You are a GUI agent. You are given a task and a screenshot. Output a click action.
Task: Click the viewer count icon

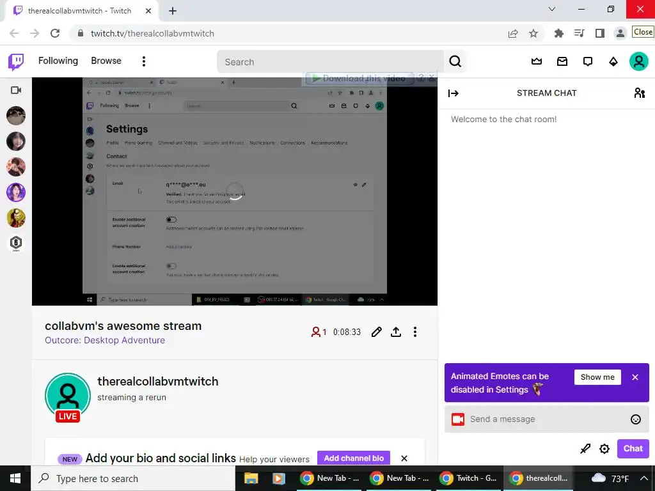pyautogui.click(x=316, y=332)
